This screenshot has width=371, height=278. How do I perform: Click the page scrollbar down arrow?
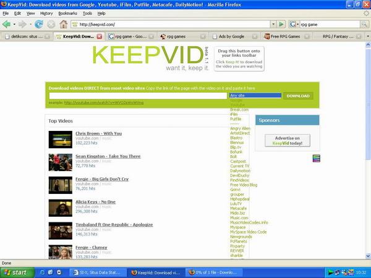[x=368, y=256]
